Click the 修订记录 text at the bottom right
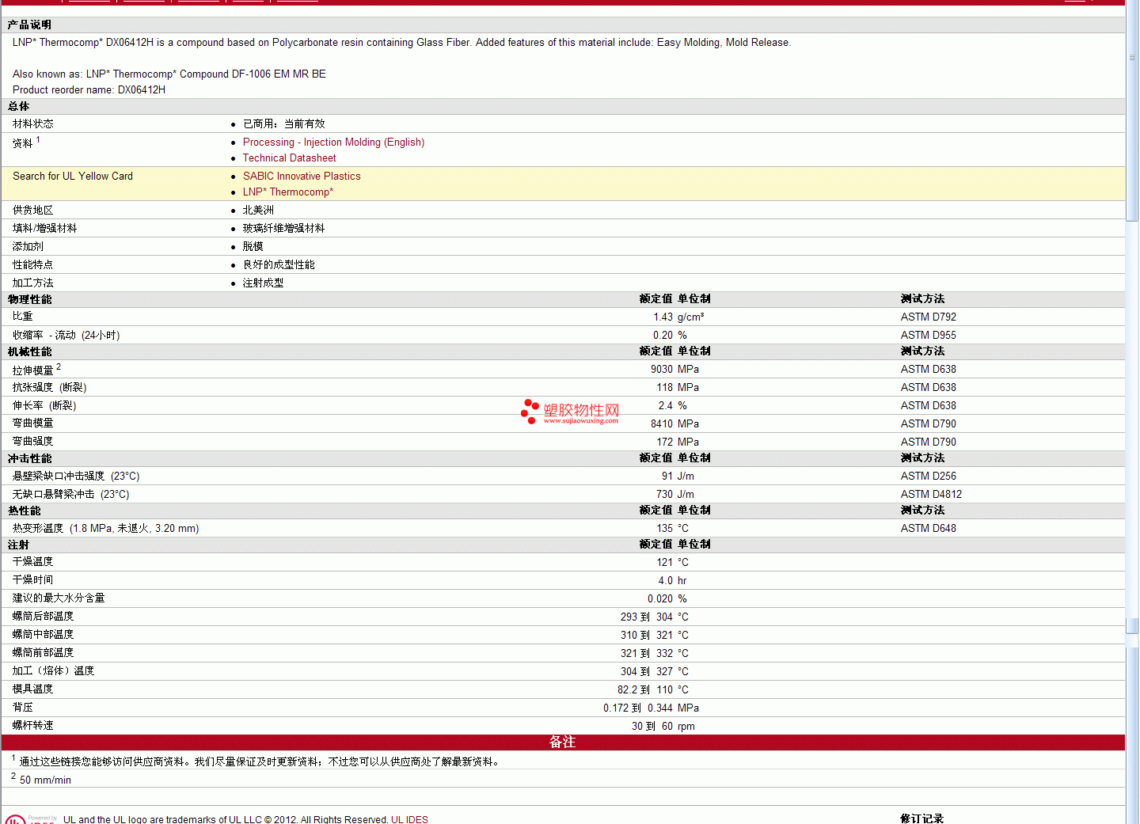Image resolution: width=1140 pixels, height=824 pixels. [921, 818]
